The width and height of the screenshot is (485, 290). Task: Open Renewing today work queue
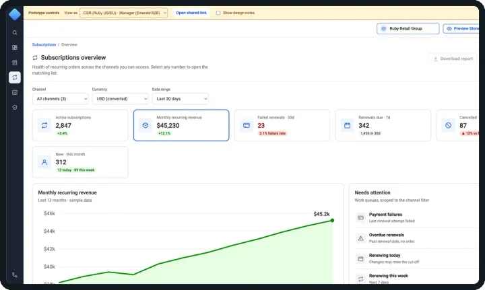click(x=417, y=258)
